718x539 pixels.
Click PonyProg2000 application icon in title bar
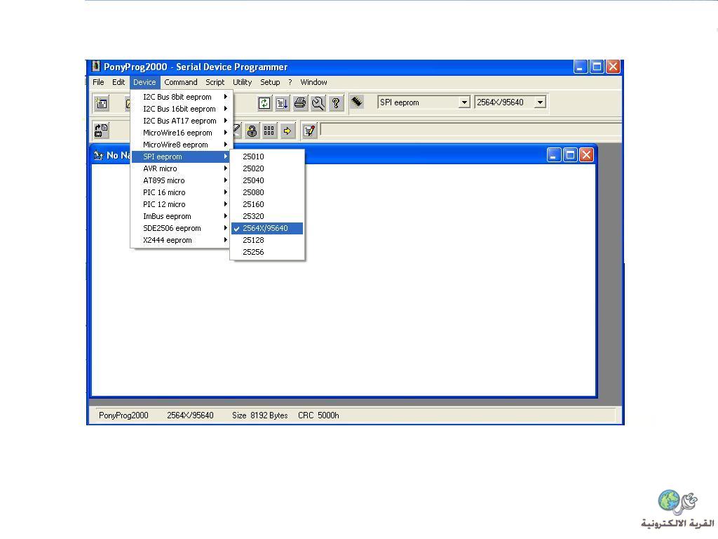95,67
